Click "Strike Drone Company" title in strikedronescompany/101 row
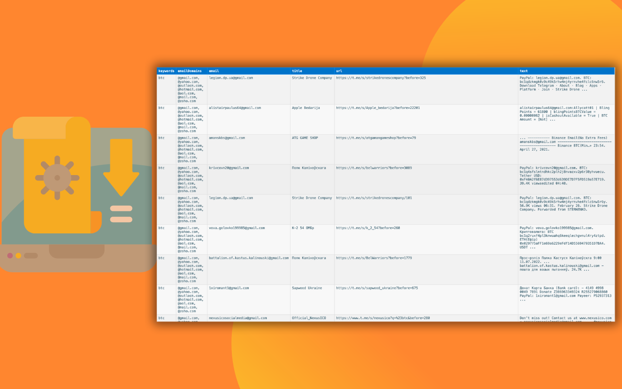Image resolution: width=622 pixels, height=389 pixels. 312,198
